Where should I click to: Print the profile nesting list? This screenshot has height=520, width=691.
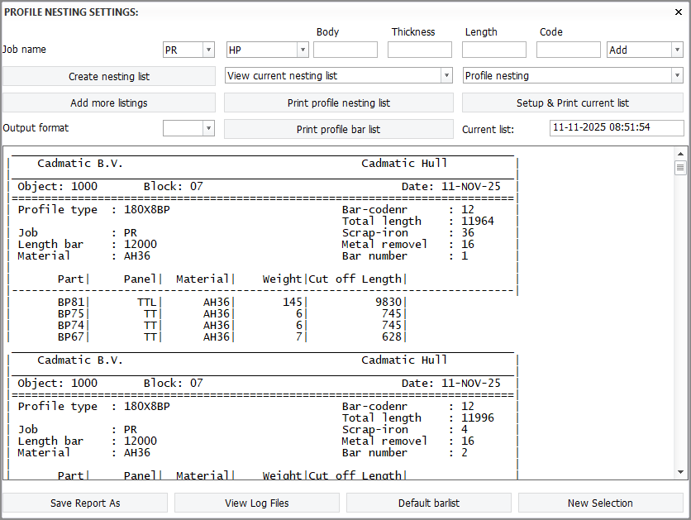[x=339, y=103]
